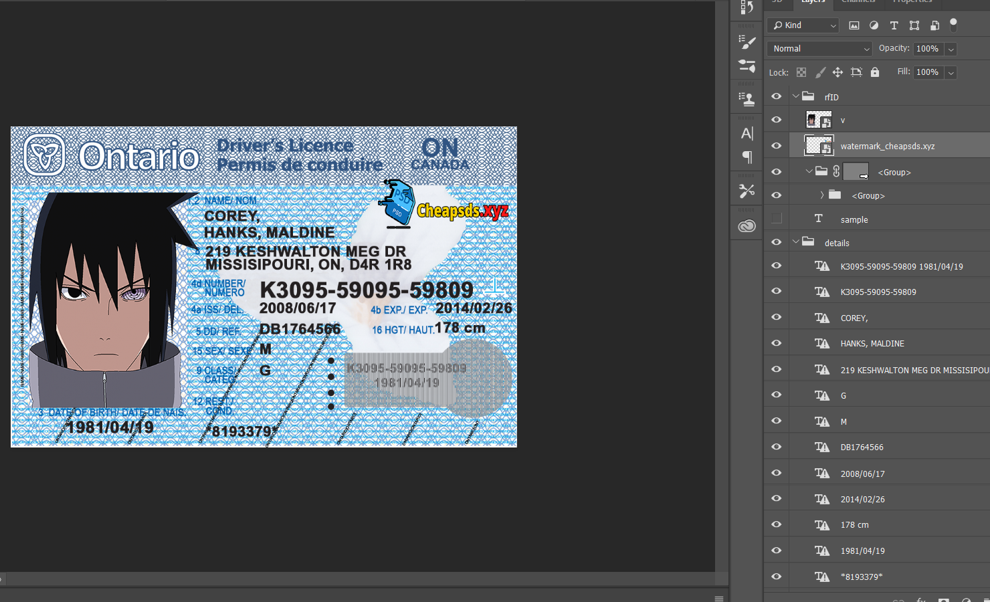Hide the rfID group with its eye icon
Screen dimensions: 990x602
click(x=776, y=96)
